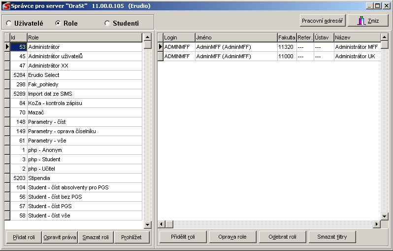Clear filters with Smazat filtry
393x251 pixels.
[x=332, y=237]
